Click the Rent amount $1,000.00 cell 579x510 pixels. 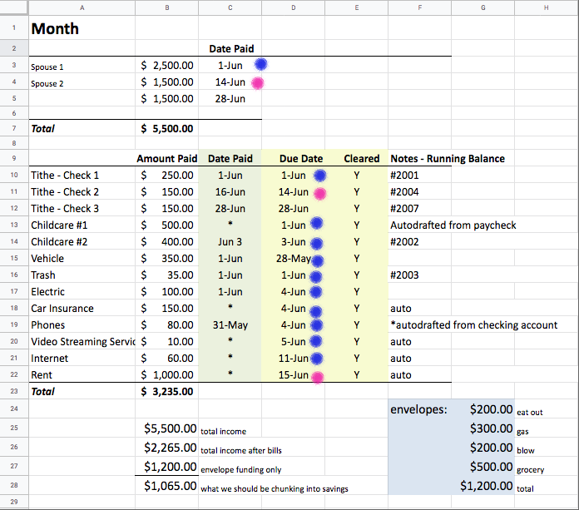point(167,375)
